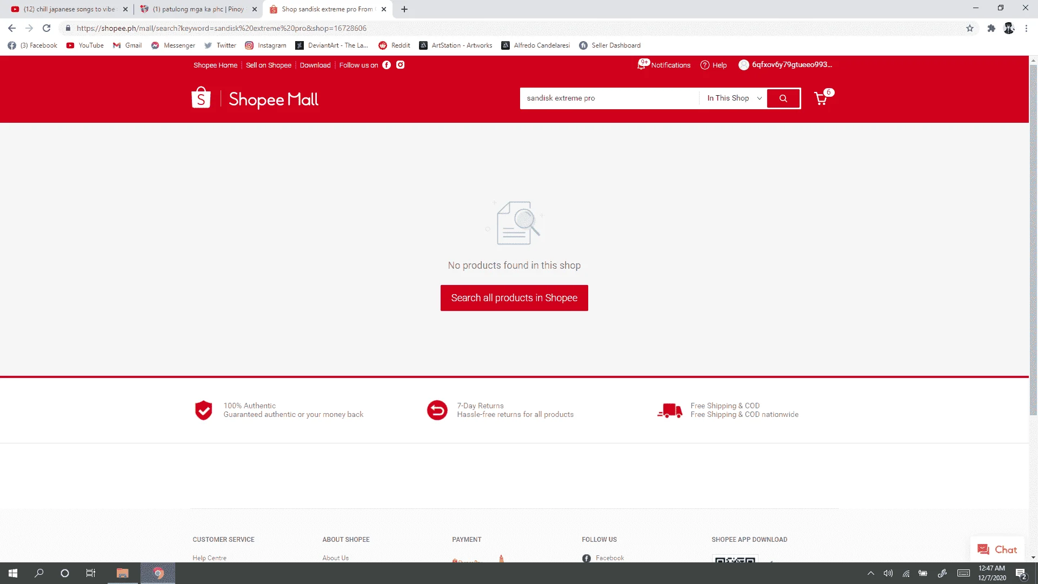This screenshot has width=1038, height=584.
Task: Open the volume control in system tray
Action: click(x=888, y=573)
